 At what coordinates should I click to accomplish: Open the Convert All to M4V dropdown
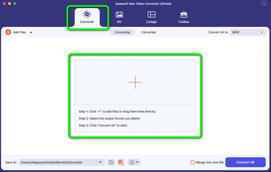click(x=248, y=32)
